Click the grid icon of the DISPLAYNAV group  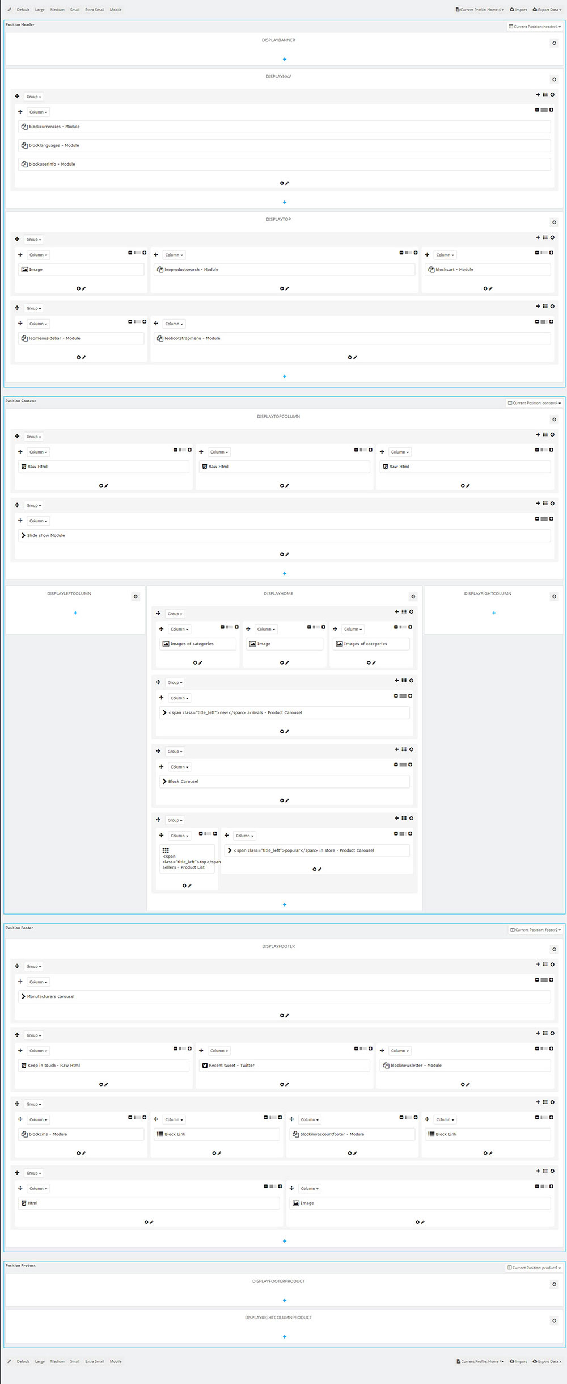click(545, 94)
